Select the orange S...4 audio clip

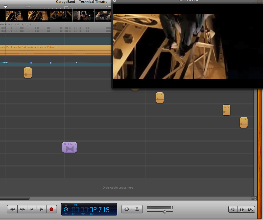tap(244, 122)
